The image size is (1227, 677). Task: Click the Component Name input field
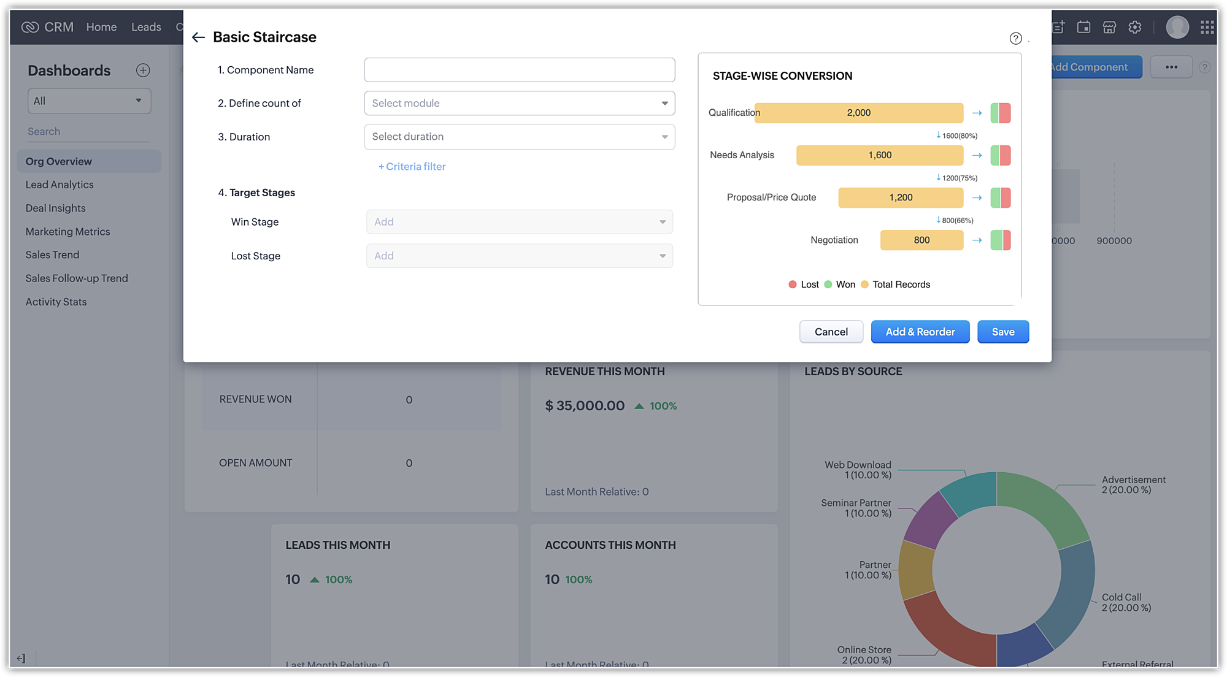click(519, 70)
